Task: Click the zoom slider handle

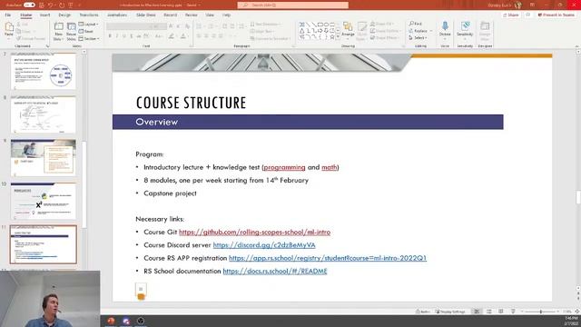Action: pos(541,312)
